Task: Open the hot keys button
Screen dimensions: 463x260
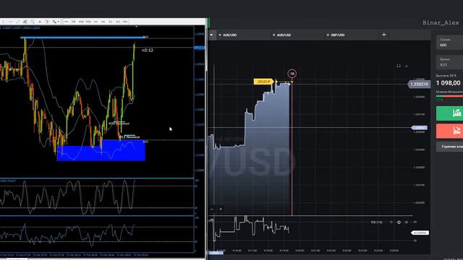Action: point(450,147)
